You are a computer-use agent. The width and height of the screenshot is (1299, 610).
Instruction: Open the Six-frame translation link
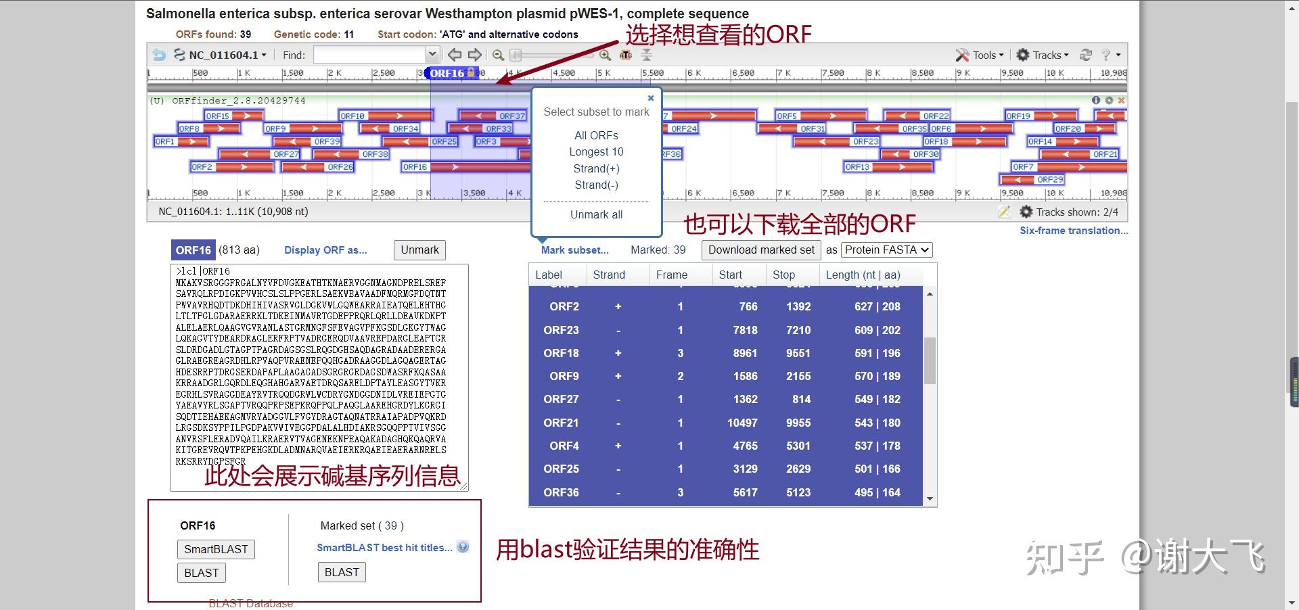tap(1074, 231)
